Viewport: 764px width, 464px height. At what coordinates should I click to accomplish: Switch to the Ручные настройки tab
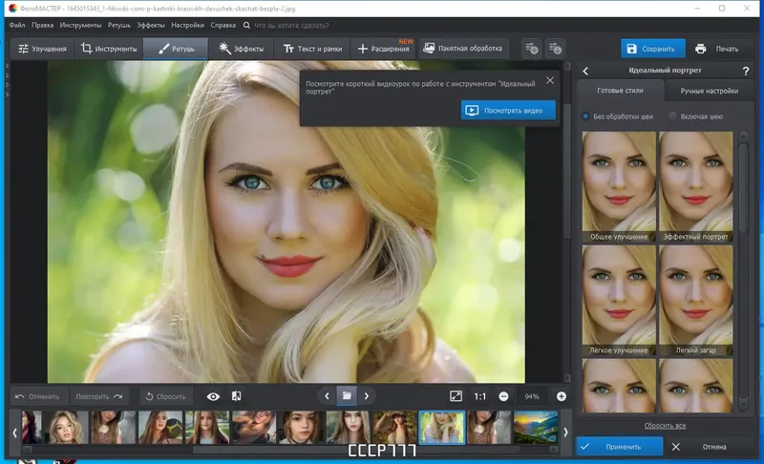[709, 92]
